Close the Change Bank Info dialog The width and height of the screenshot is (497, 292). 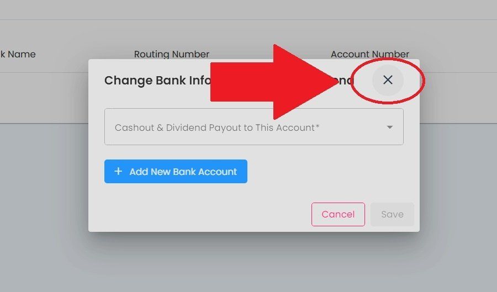coord(388,80)
